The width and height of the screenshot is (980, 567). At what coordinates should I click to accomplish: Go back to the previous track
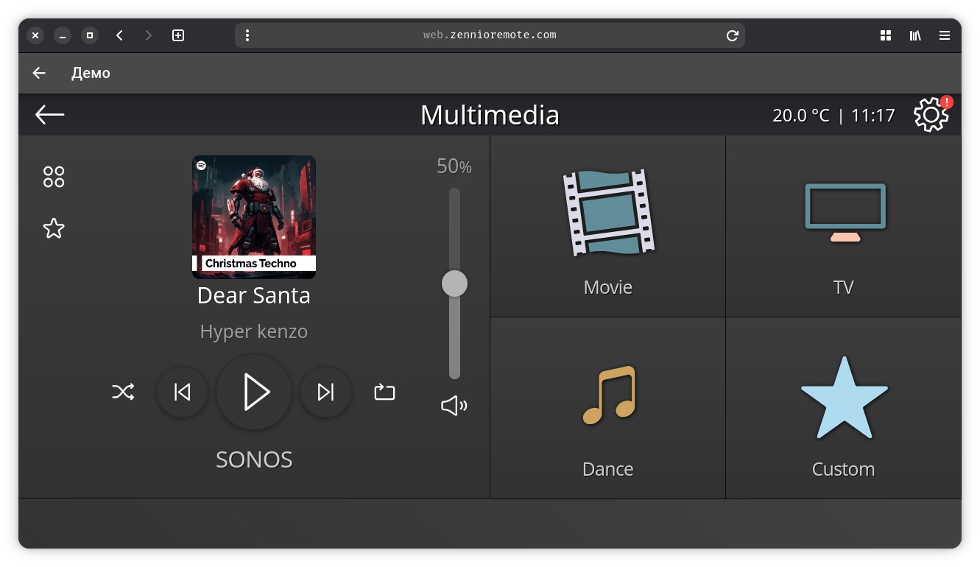[183, 392]
